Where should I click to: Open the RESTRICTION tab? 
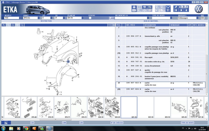(x=46, y=21)
